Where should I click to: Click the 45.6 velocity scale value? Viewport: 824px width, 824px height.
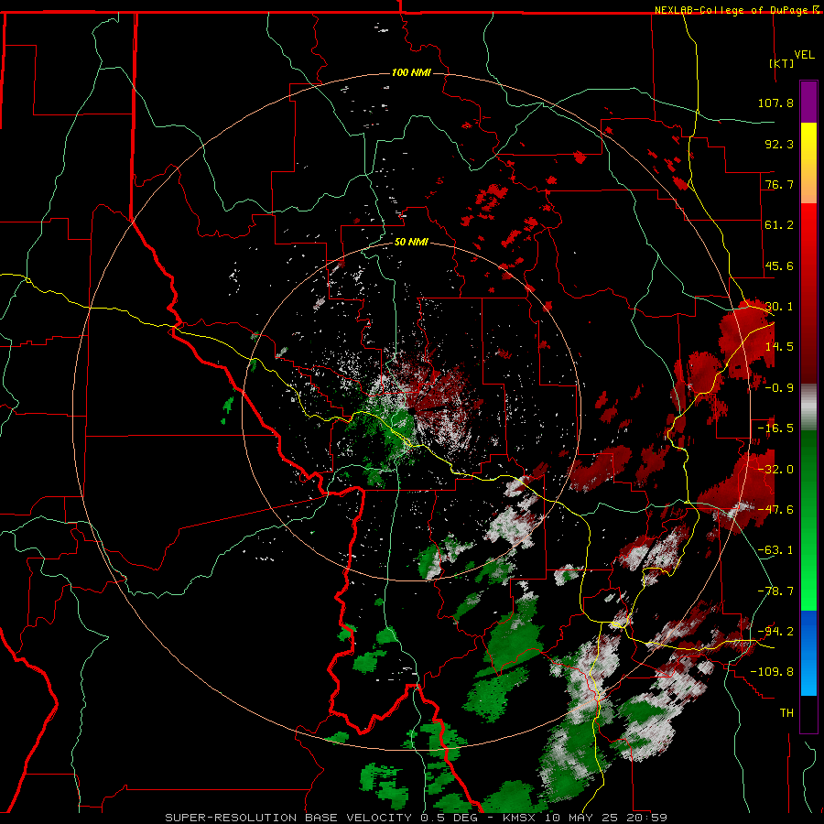coord(779,266)
